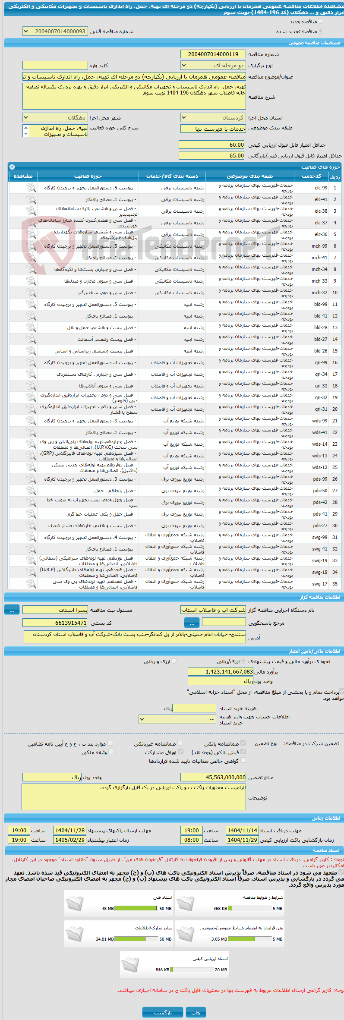Open view icon for row mch-32

[31, 293]
